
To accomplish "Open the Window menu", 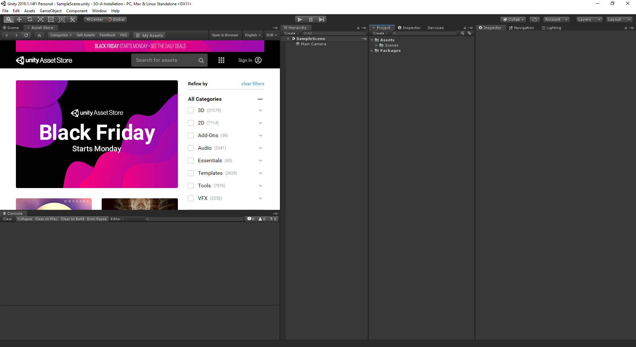I will pyautogui.click(x=99, y=11).
